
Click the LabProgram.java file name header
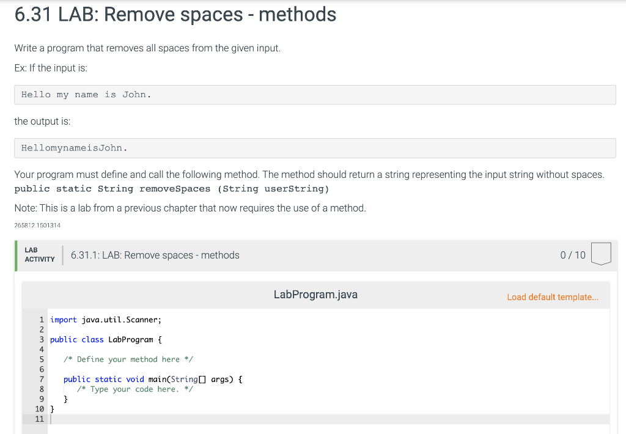pos(315,294)
